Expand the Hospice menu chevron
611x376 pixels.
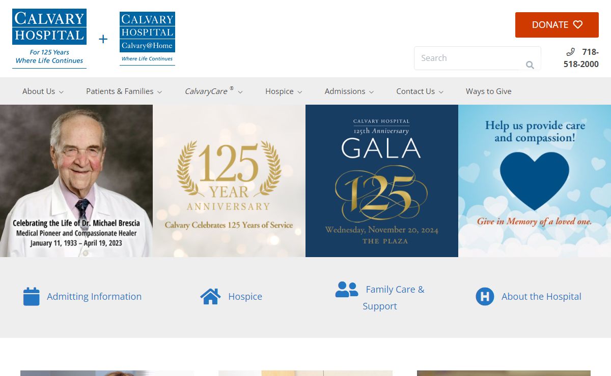click(x=300, y=92)
